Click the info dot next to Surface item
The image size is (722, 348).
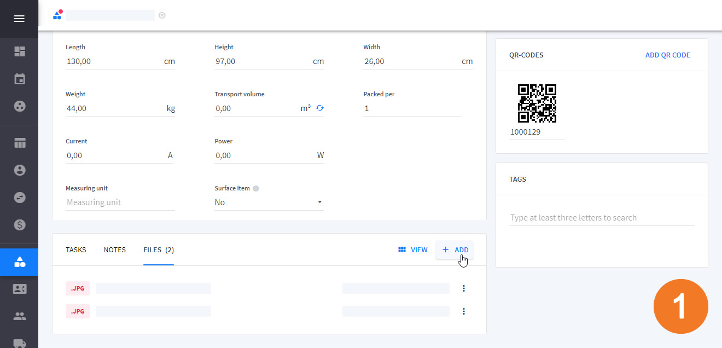coord(256,188)
